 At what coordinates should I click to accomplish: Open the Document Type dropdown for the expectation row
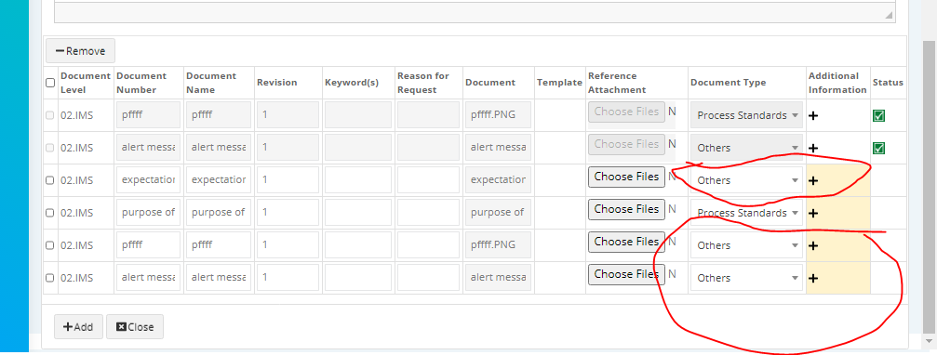[x=746, y=180]
